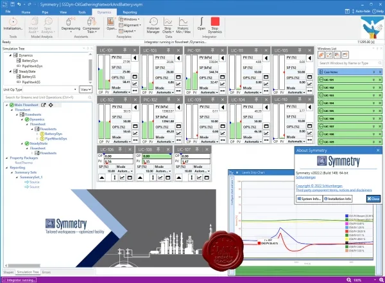Toggle Auto-hide in the title bar
The height and width of the screenshot is (283, 385).
pos(361,11)
